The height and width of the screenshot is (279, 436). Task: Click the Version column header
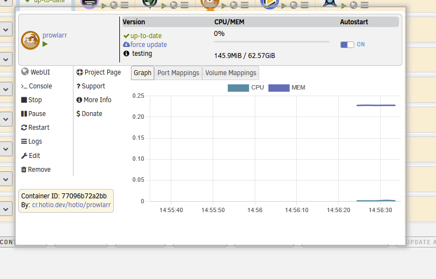click(x=134, y=22)
